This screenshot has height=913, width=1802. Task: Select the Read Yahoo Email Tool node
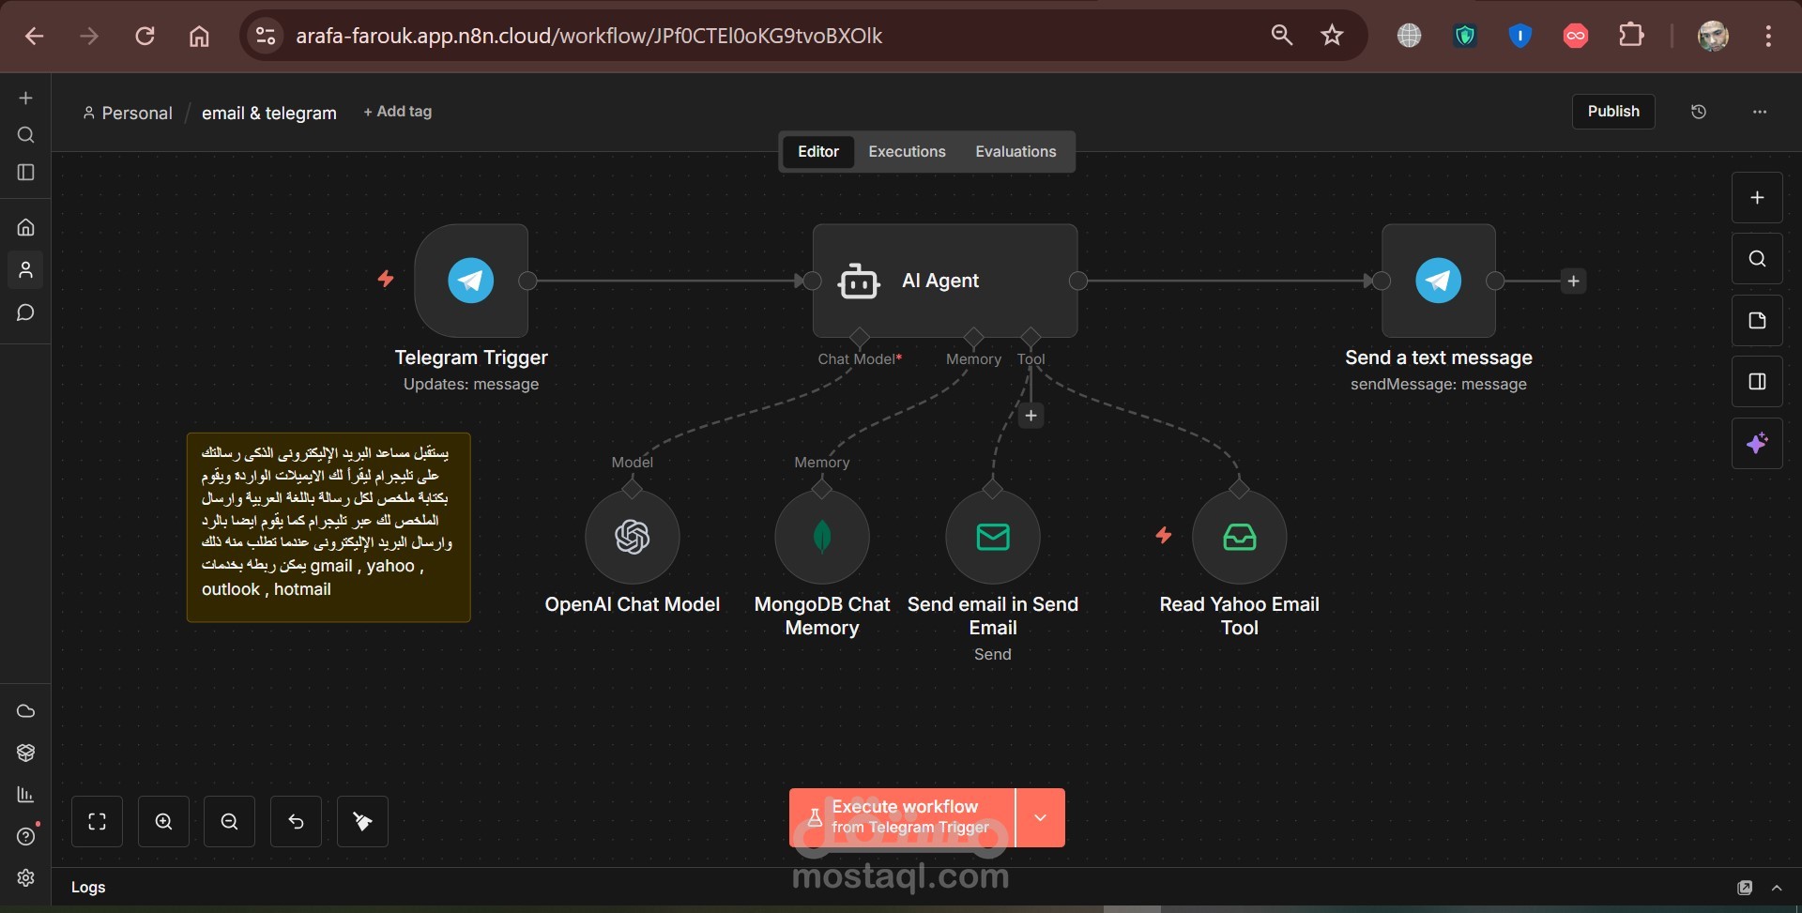point(1240,538)
